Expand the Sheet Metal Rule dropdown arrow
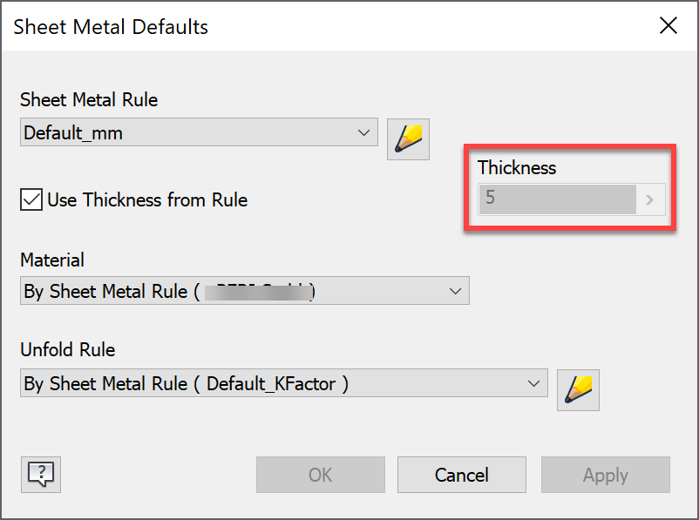Screen dimensions: 699x520 (364, 133)
